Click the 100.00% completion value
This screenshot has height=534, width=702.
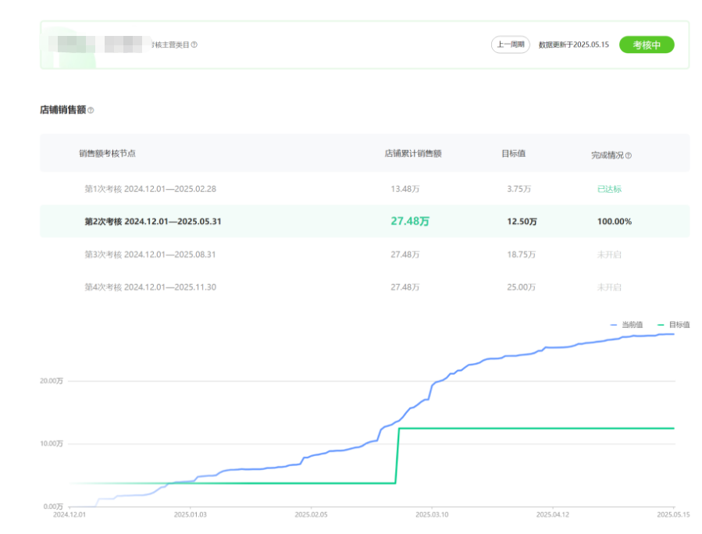615,222
